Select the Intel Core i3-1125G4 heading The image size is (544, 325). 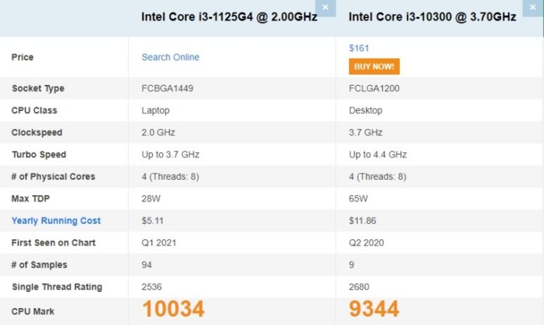point(229,17)
